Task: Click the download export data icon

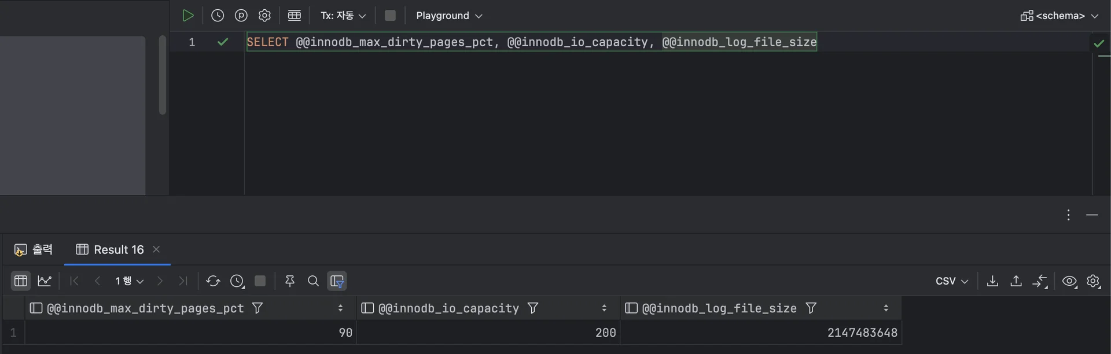Action: point(992,281)
